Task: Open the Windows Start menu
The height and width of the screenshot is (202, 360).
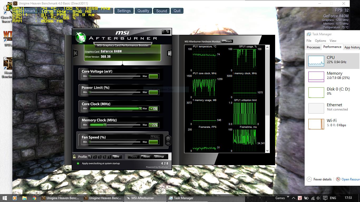Action: (5, 198)
